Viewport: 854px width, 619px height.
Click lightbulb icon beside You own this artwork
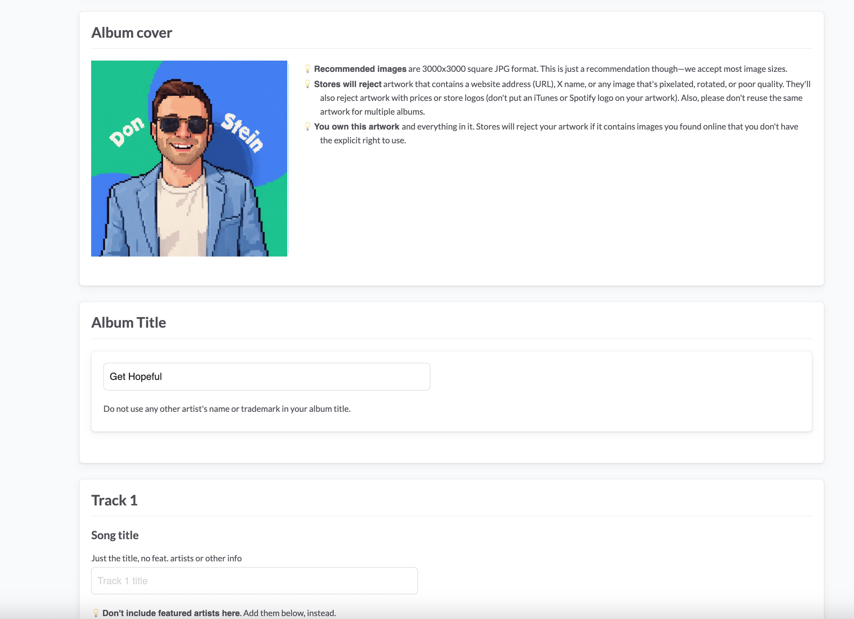(308, 126)
